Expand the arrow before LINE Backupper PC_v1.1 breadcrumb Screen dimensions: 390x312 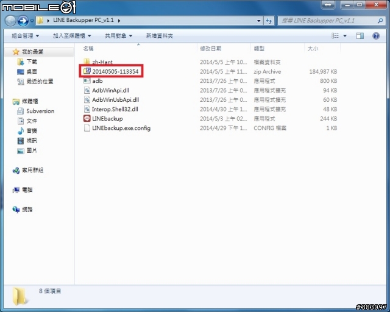(x=48, y=21)
